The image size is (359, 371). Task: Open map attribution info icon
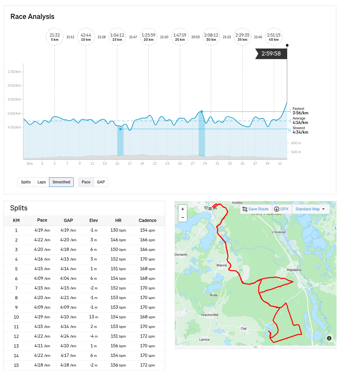point(329,338)
